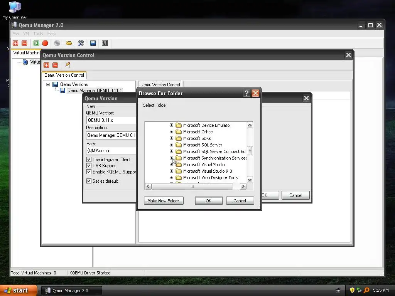Viewport: 395px width, 296px height.
Task: Click the keyboard icon in the taskbar
Action: point(338,291)
